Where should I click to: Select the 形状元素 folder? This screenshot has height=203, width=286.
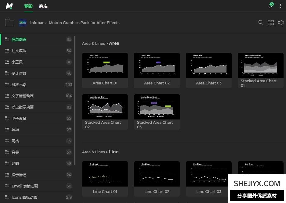[x=19, y=84]
